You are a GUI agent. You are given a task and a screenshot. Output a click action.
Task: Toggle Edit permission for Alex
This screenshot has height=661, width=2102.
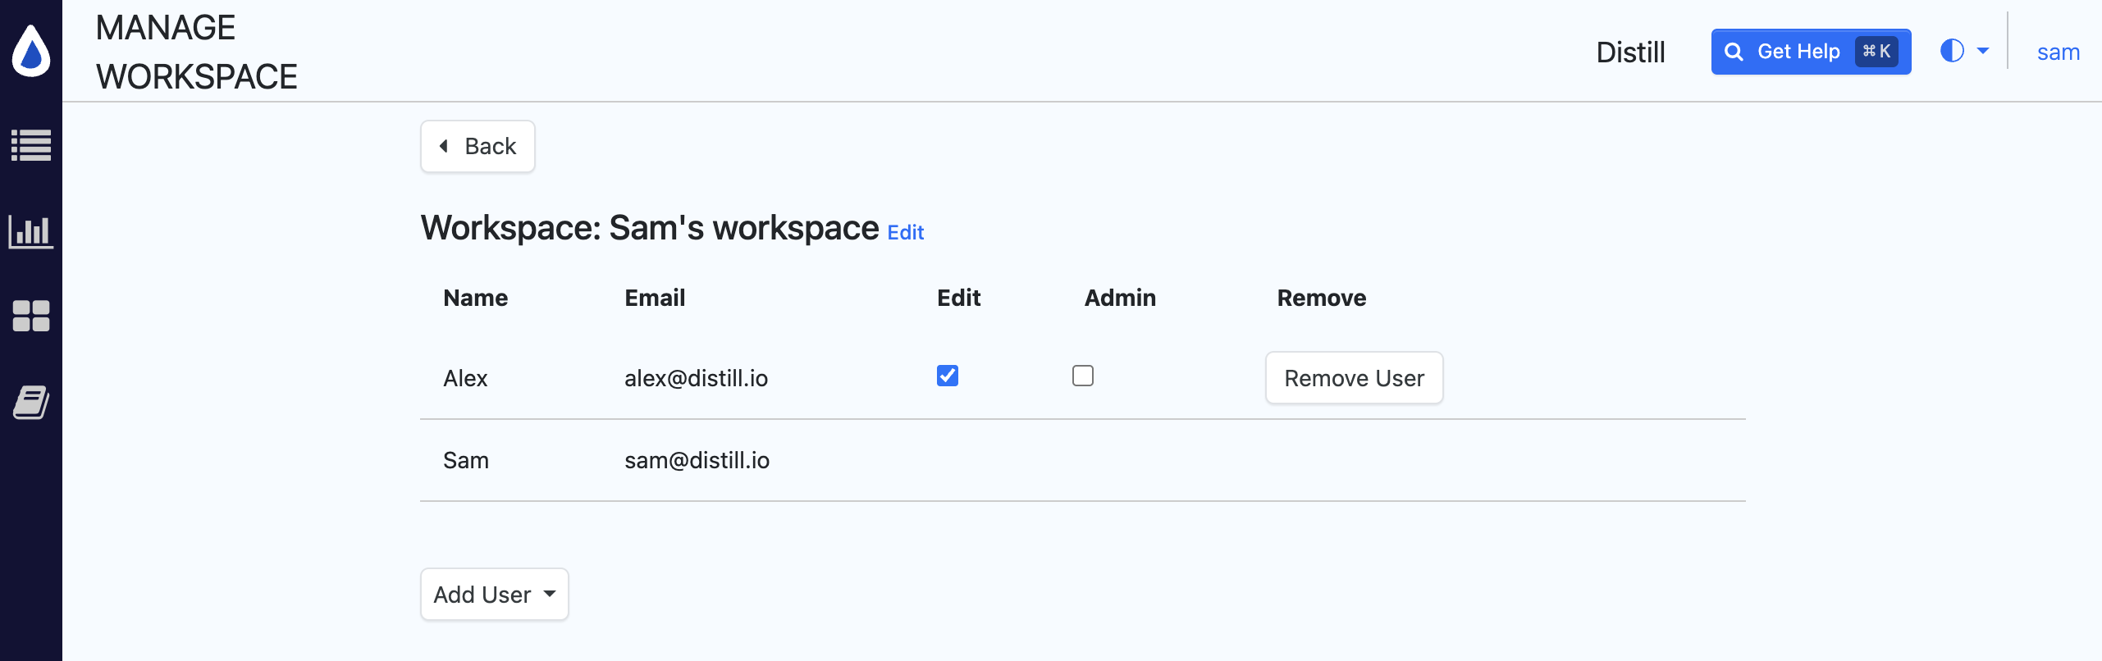click(948, 376)
